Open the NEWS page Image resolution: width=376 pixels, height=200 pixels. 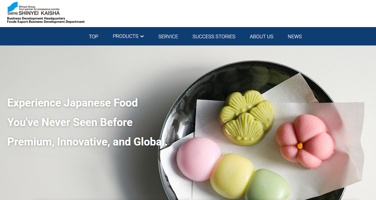pyautogui.click(x=295, y=36)
